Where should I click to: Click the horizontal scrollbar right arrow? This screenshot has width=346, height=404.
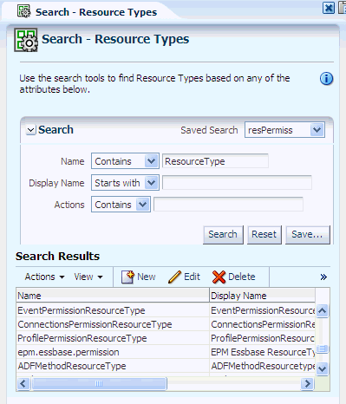coord(307,384)
